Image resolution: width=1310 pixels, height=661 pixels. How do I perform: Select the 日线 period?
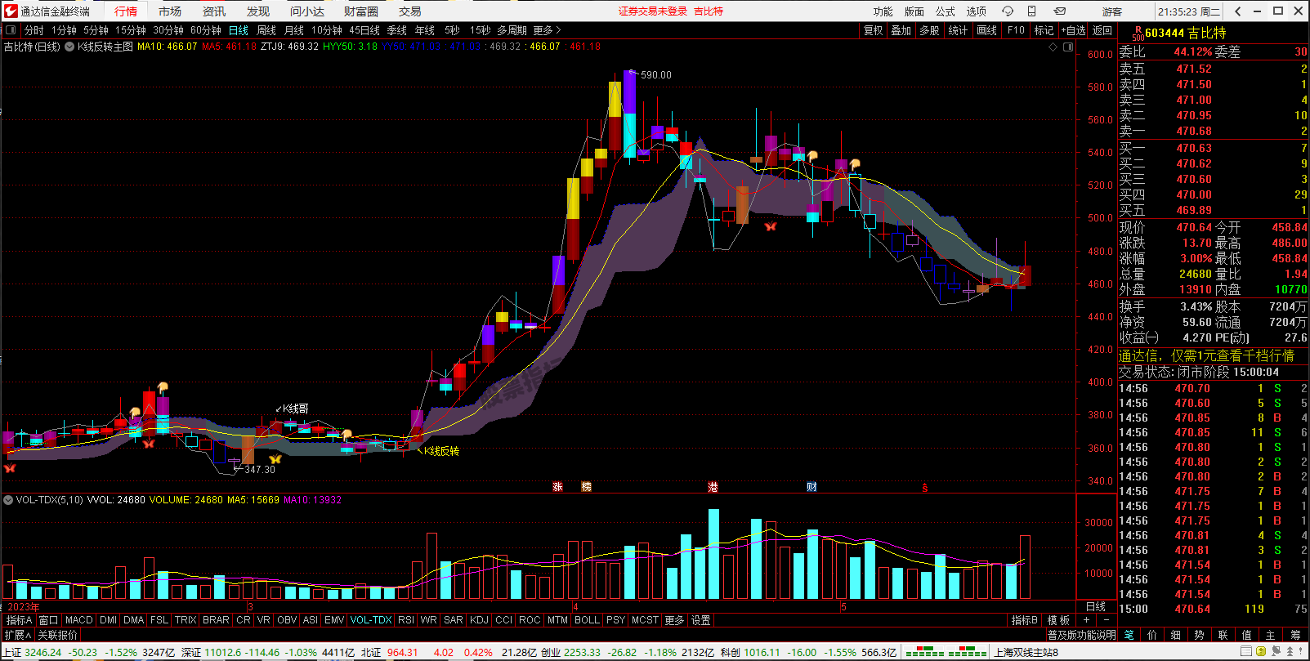tap(239, 30)
